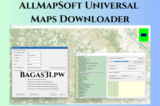
Task: Click the Open task ... button
Action: coord(141,58)
